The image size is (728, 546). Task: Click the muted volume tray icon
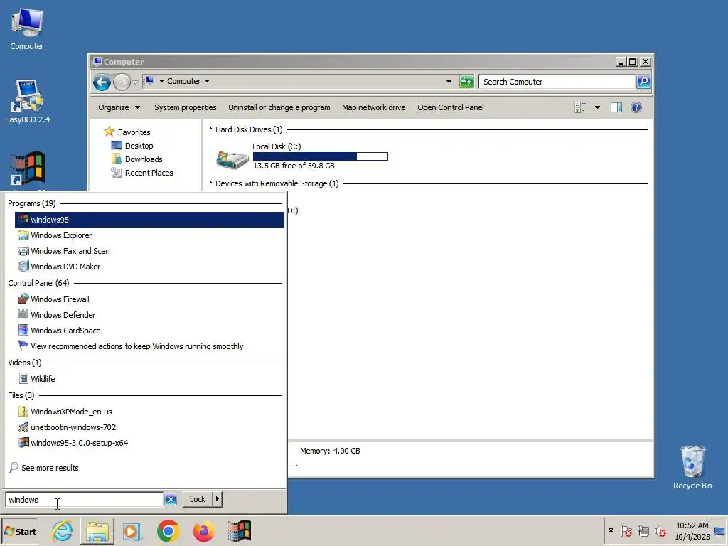660,531
